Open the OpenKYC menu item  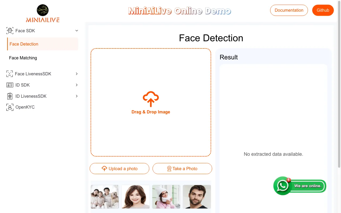click(x=43, y=107)
